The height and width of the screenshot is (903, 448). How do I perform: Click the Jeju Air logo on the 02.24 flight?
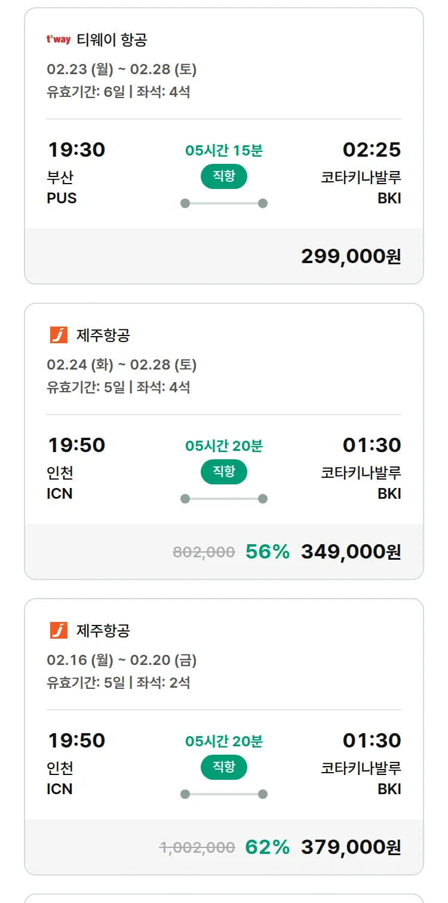pyautogui.click(x=59, y=335)
